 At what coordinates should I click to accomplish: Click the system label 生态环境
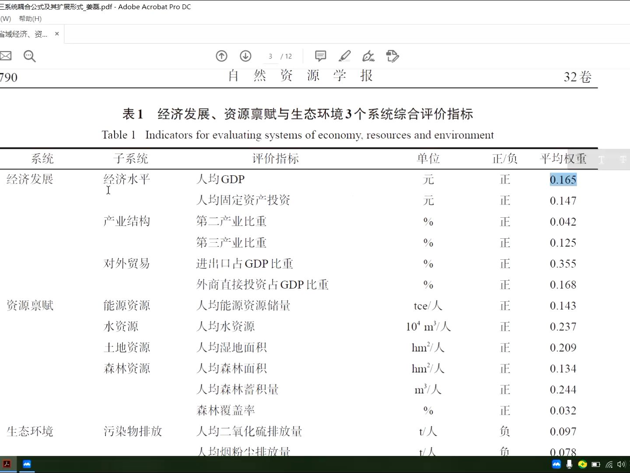[x=30, y=431]
